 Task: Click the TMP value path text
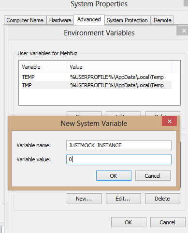(117, 85)
